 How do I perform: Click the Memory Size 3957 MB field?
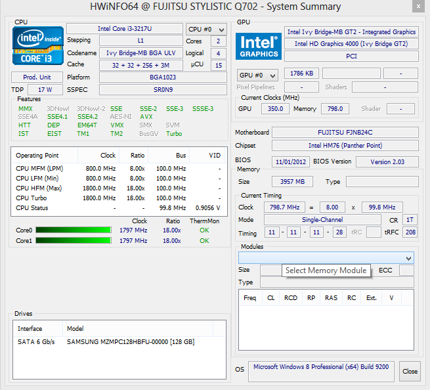click(292, 182)
